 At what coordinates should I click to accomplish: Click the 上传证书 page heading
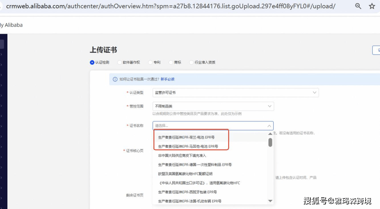[x=103, y=50]
